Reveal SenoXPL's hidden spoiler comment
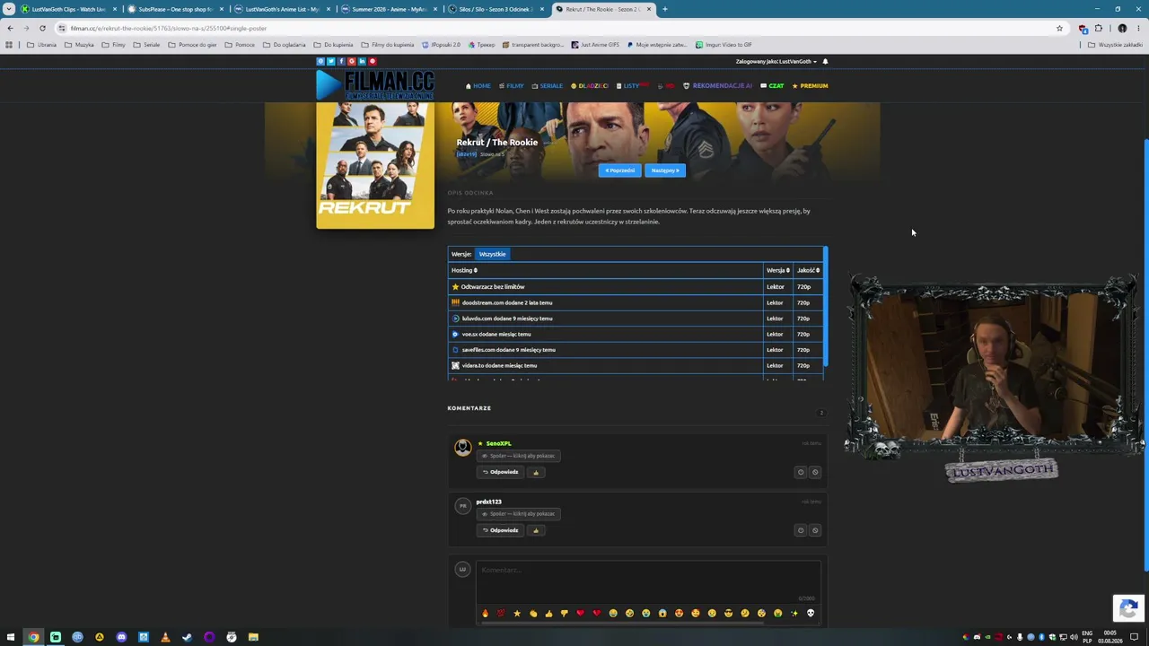The width and height of the screenshot is (1149, 646). (x=518, y=456)
